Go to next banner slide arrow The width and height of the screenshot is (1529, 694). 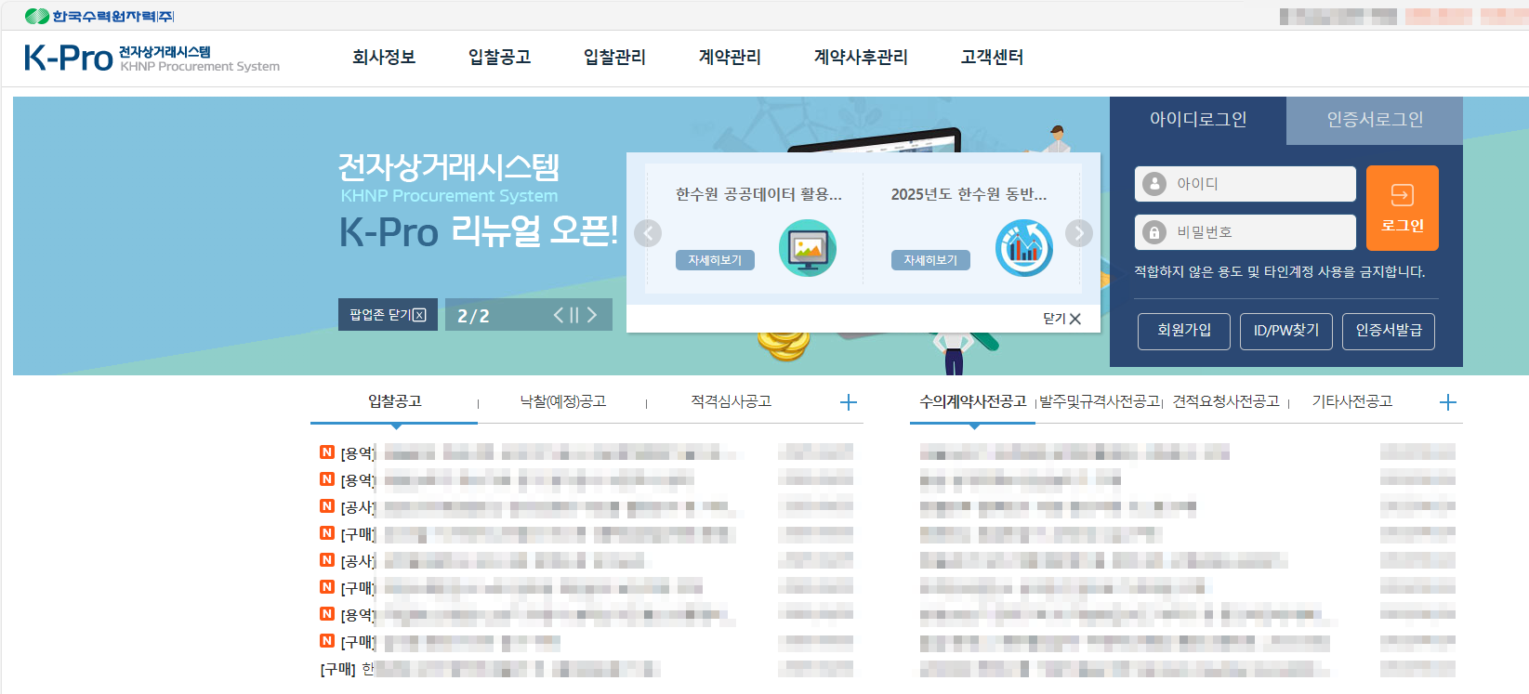(x=591, y=315)
